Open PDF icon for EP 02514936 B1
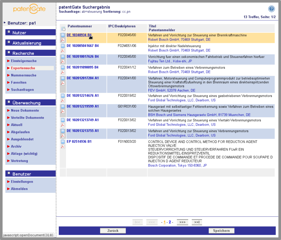Image resolution: width=281 pixels, height=240 pixels. tap(63, 146)
